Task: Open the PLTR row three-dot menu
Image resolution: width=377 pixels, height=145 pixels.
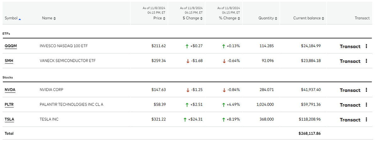Action: click(366, 105)
